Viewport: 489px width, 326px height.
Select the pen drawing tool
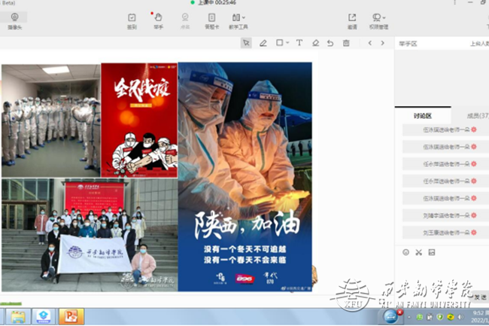tap(263, 43)
